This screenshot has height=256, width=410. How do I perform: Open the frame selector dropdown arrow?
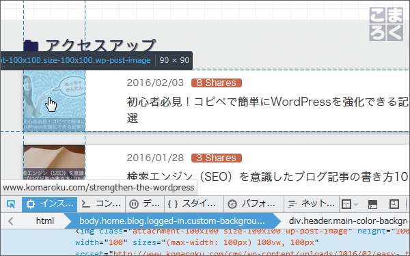[x=356, y=204]
